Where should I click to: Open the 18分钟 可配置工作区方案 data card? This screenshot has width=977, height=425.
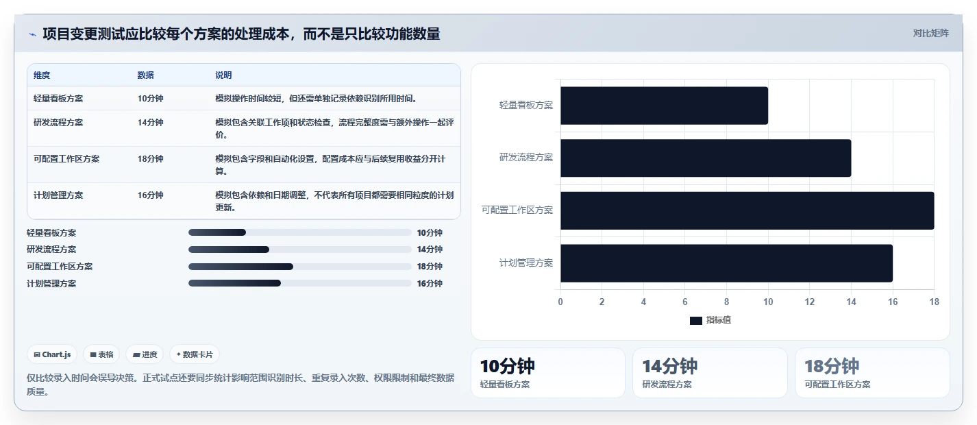872,373
